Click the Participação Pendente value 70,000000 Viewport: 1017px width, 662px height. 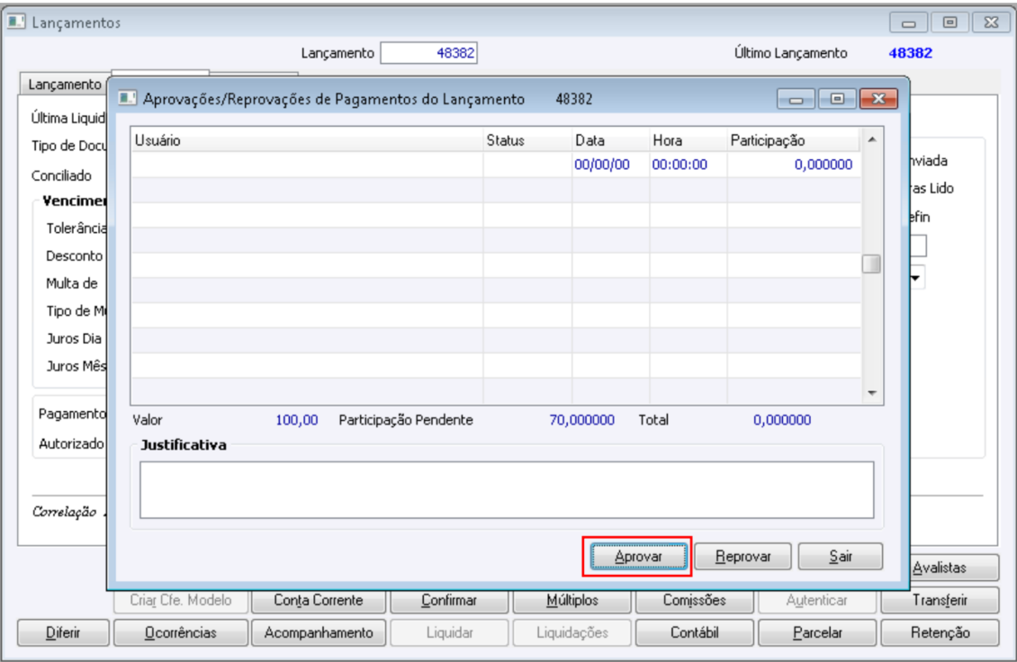581,420
